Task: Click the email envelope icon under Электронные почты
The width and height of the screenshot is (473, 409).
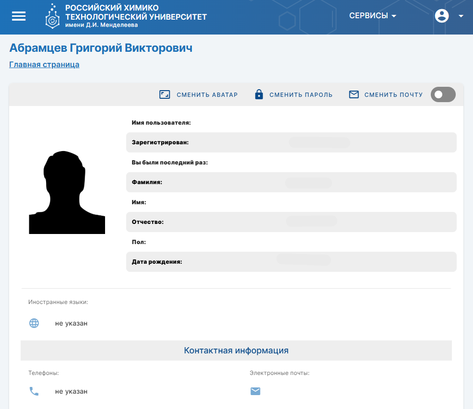Action: click(255, 391)
